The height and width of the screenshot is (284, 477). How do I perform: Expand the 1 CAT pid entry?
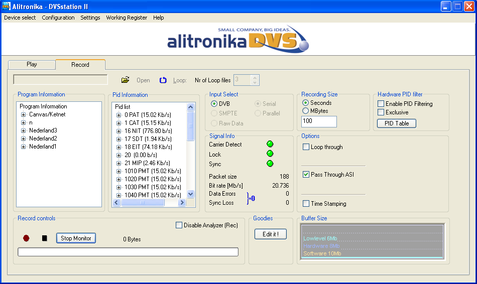click(x=118, y=123)
